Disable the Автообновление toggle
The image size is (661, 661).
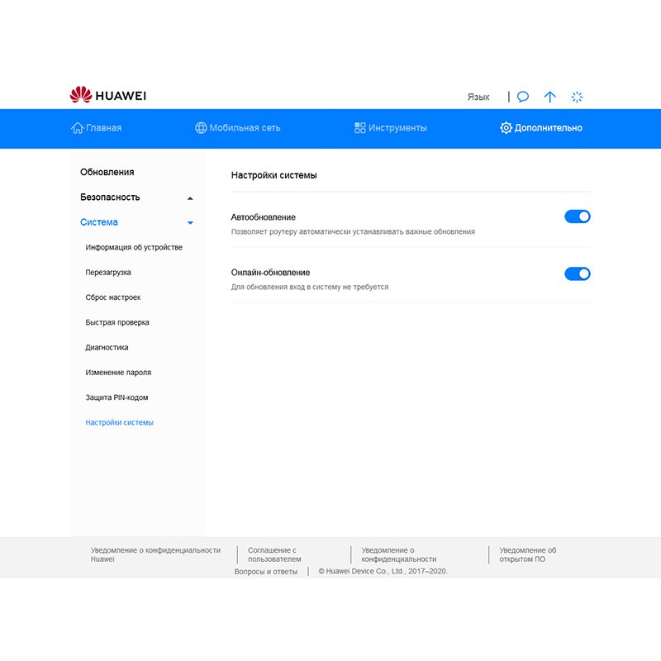coord(577,216)
